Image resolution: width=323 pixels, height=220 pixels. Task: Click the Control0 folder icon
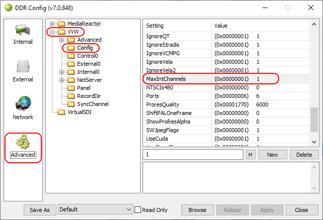point(71,56)
